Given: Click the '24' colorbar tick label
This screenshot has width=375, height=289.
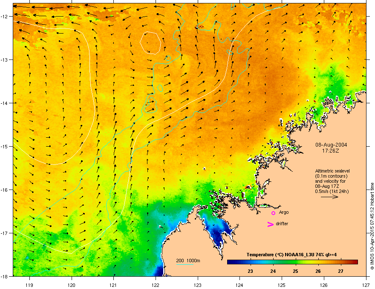Looking at the screenshot, I should click(x=273, y=271).
